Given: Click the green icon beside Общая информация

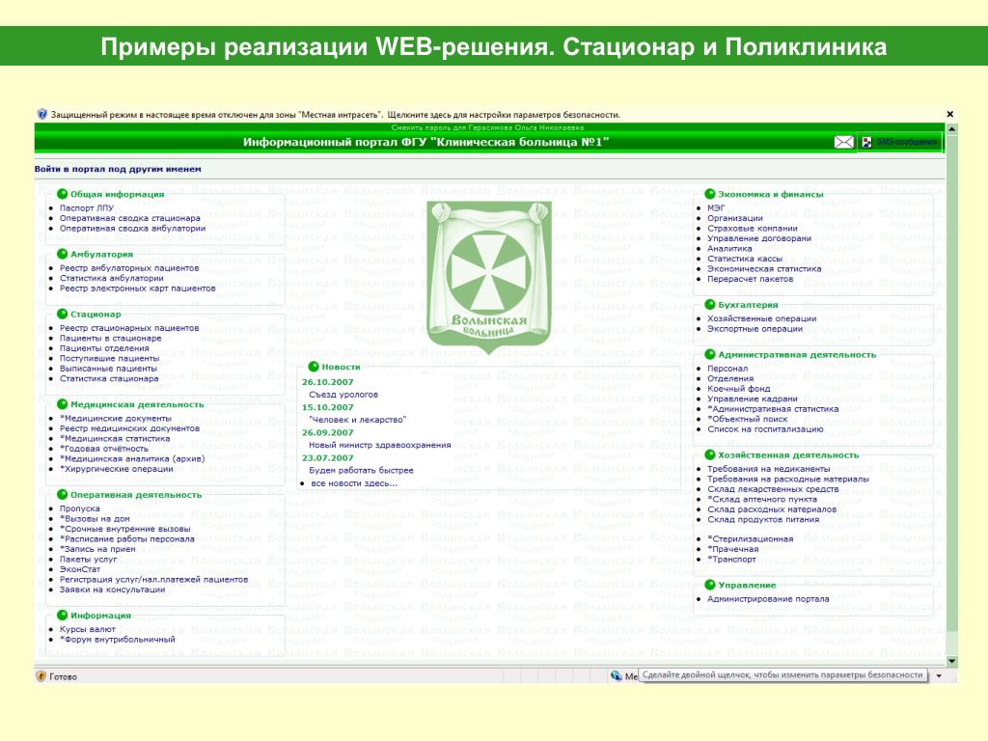Looking at the screenshot, I should pos(63,194).
